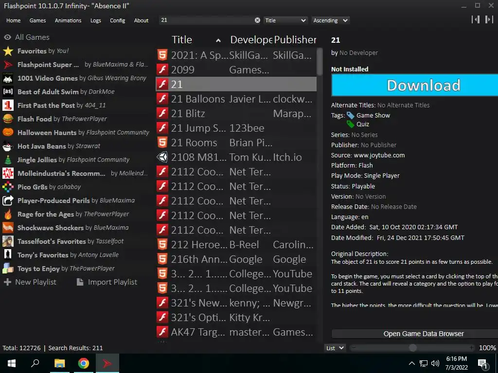This screenshot has width=498, height=373.
Task: Open the Flash Food burger icon
Action: tap(8, 119)
